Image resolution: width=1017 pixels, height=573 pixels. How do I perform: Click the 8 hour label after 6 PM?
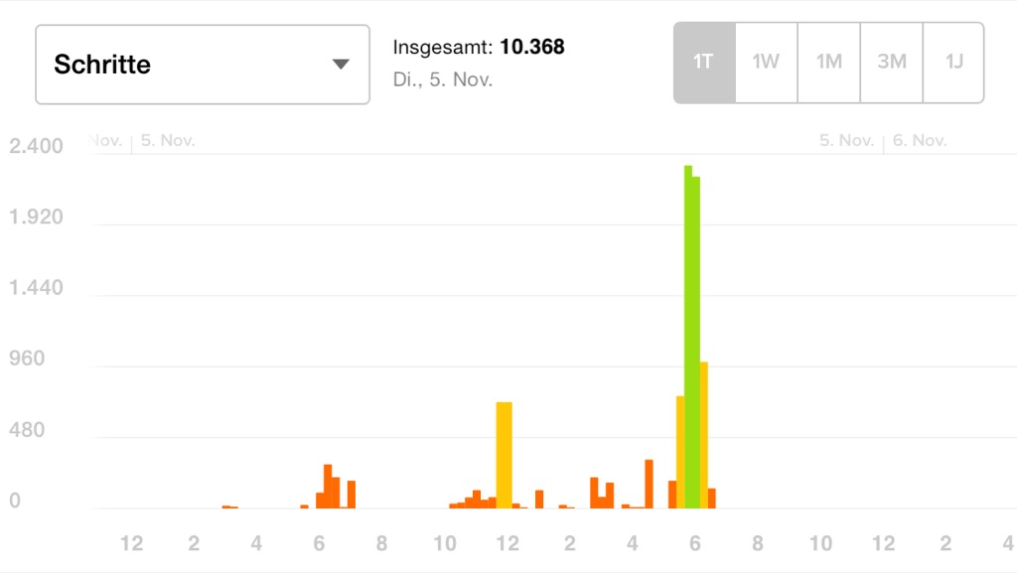pyautogui.click(x=758, y=543)
